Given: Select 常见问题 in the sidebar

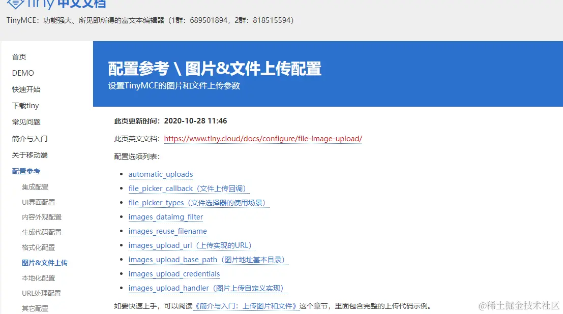Looking at the screenshot, I should (x=26, y=122).
